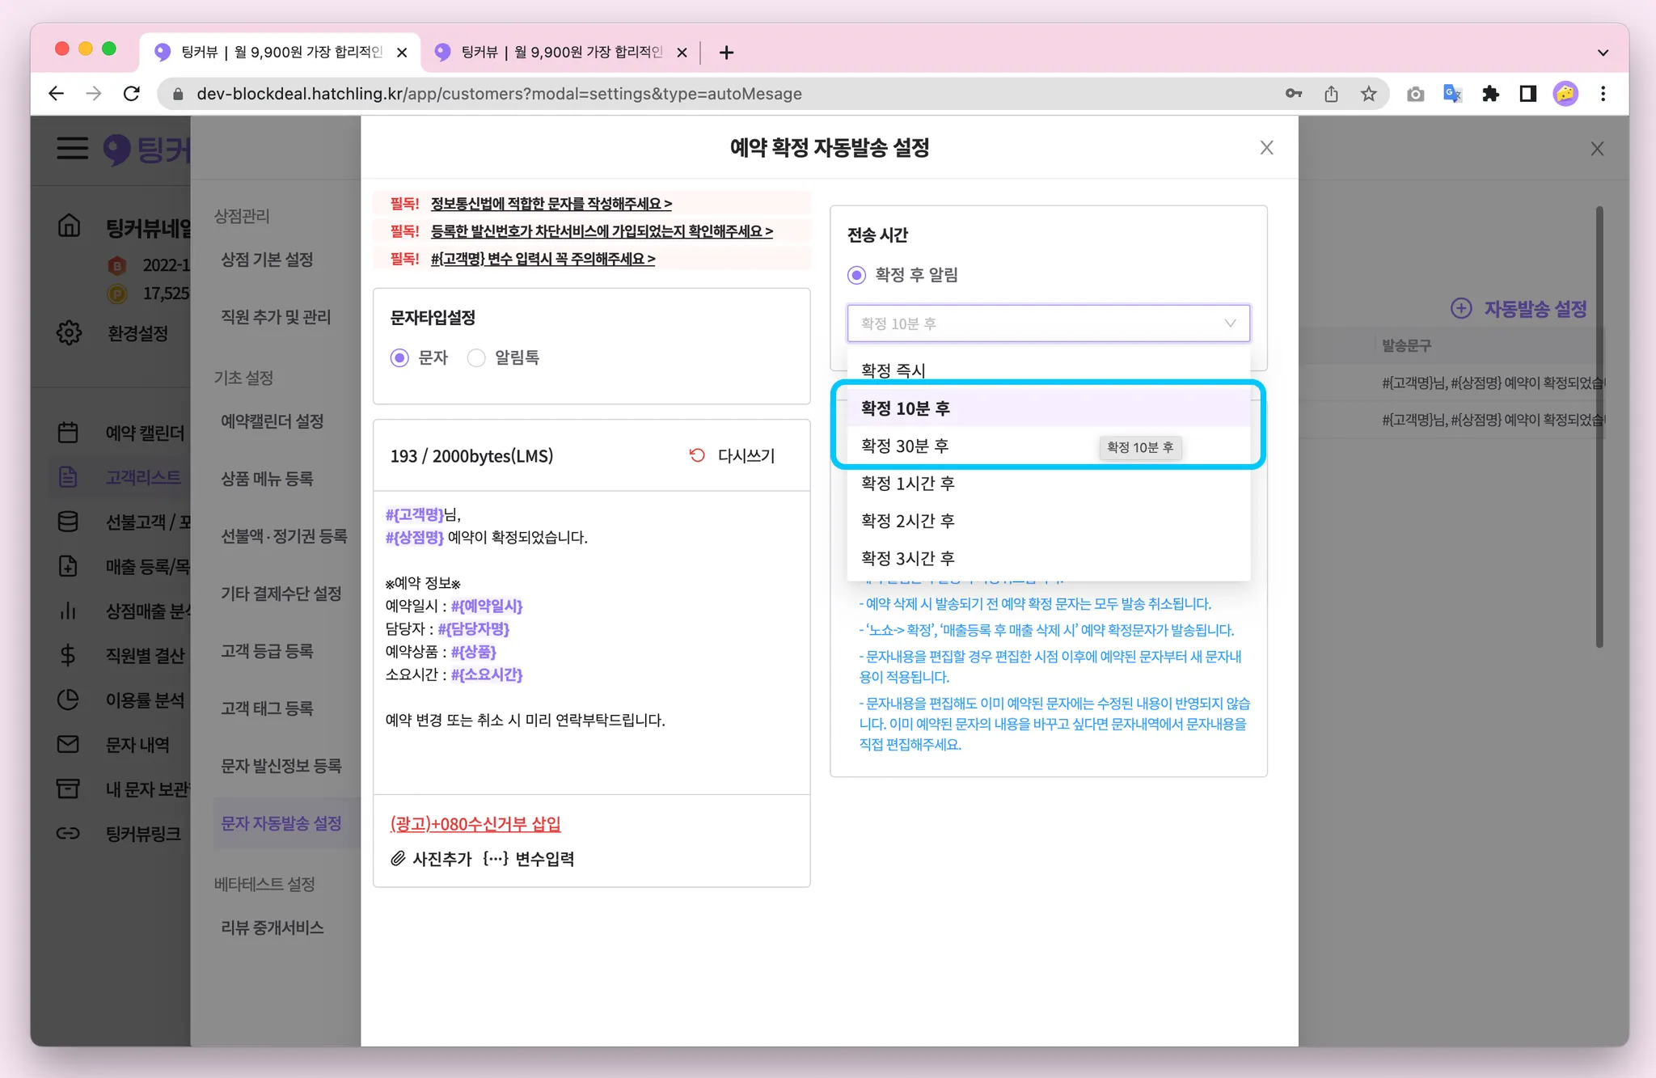Screen dimensions: 1656x1078
Task: Click the browser extensions puzzle icon
Action: (x=1490, y=94)
